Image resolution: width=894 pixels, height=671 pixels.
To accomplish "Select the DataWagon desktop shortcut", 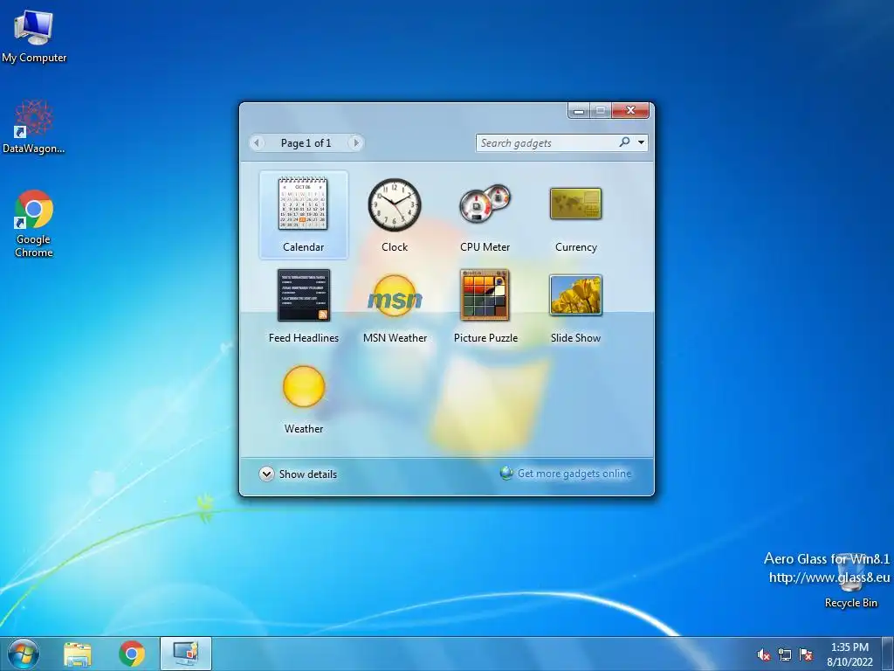I will pos(34,127).
